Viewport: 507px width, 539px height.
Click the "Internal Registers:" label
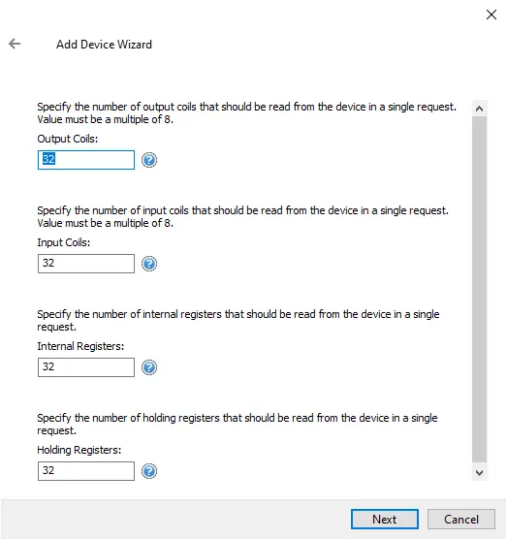[x=80, y=346]
